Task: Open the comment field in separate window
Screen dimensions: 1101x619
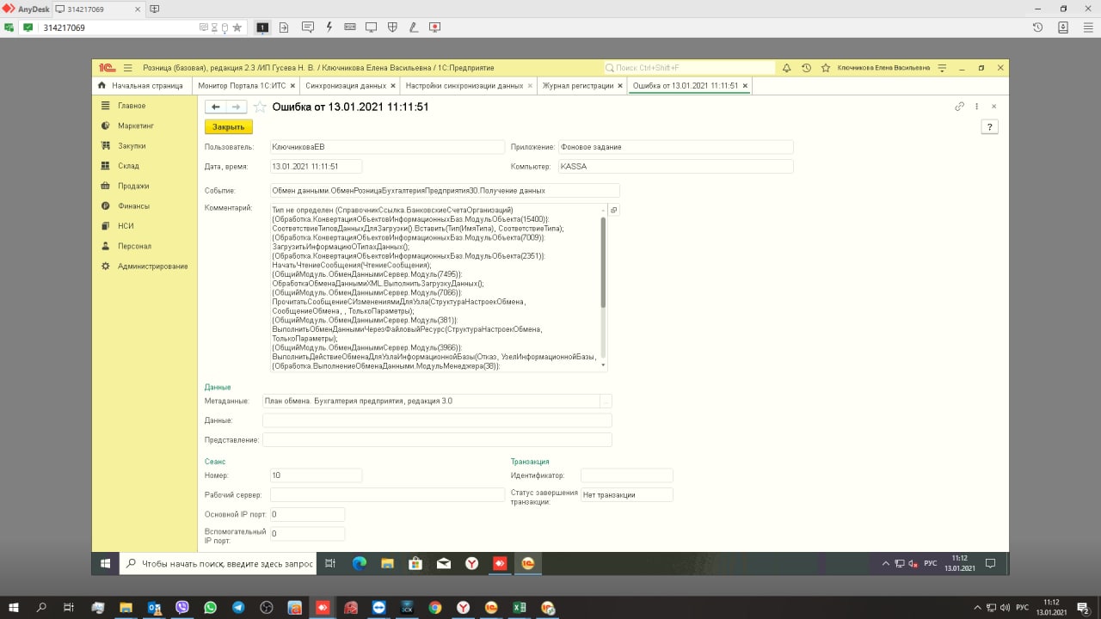Action: pyautogui.click(x=614, y=210)
